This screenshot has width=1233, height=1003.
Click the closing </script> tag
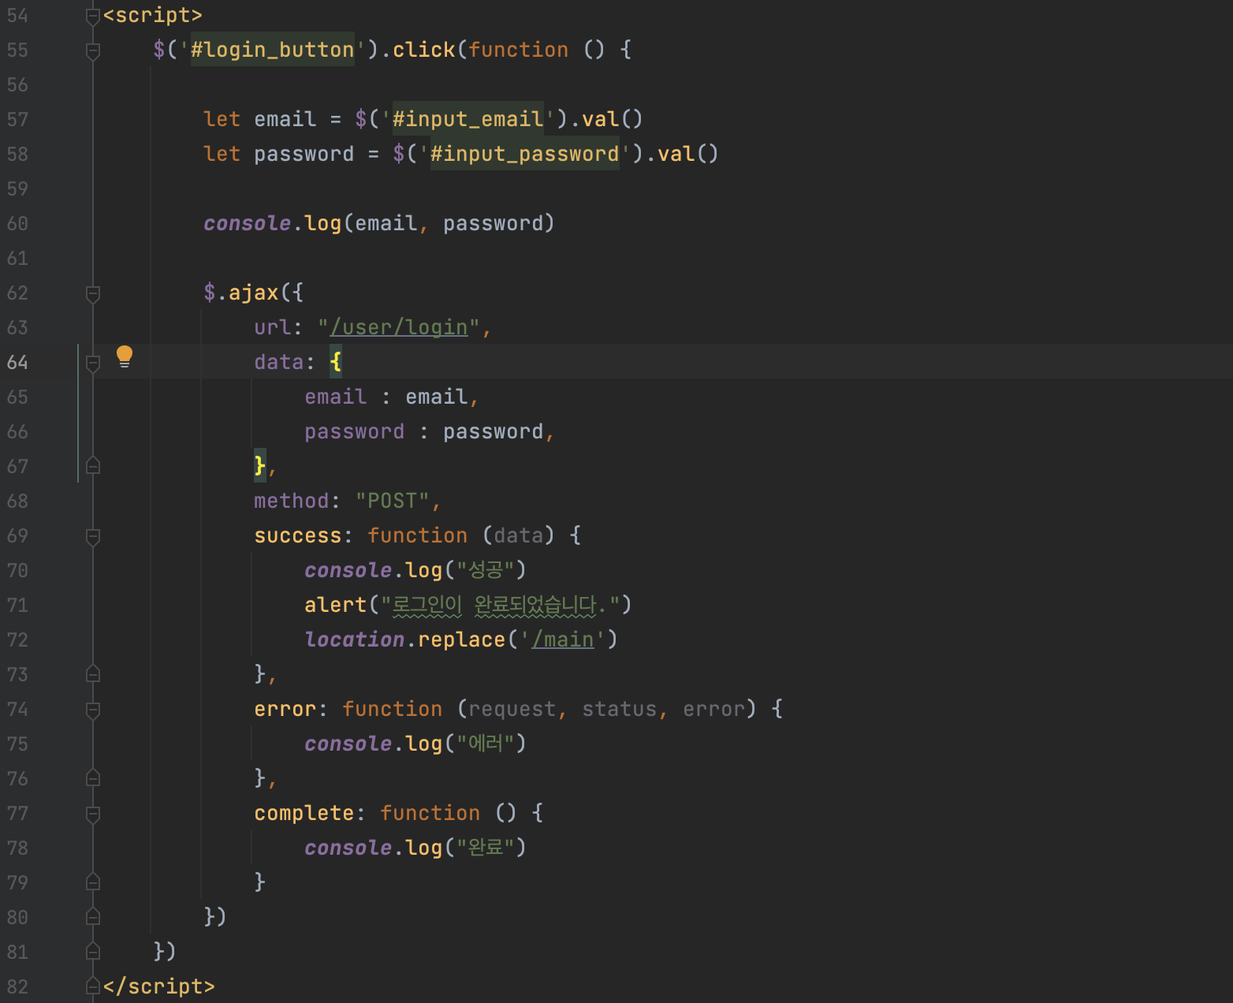pos(158,986)
